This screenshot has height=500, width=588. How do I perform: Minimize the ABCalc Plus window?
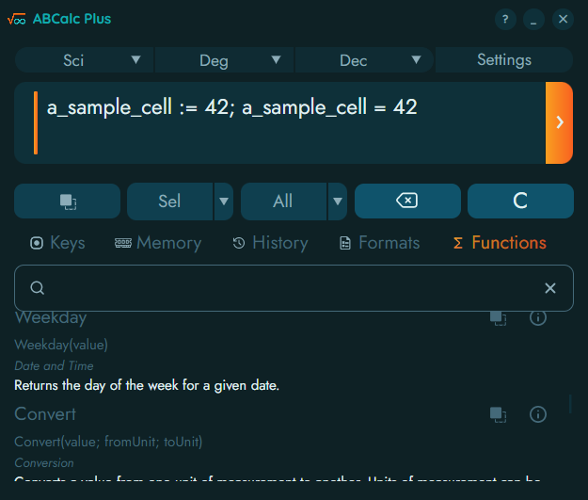(533, 19)
